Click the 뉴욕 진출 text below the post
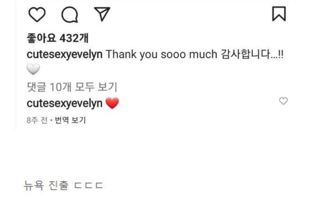Viewport: 320px width, 210px height. click(x=46, y=185)
